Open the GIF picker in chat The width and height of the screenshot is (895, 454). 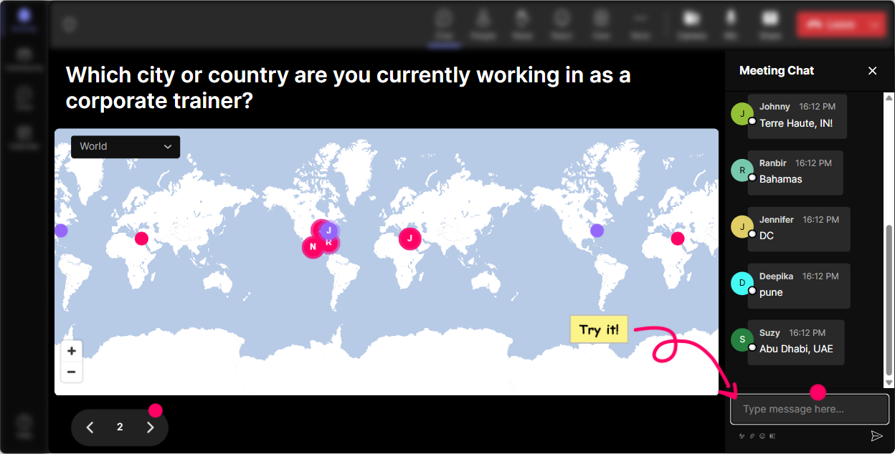point(772,436)
